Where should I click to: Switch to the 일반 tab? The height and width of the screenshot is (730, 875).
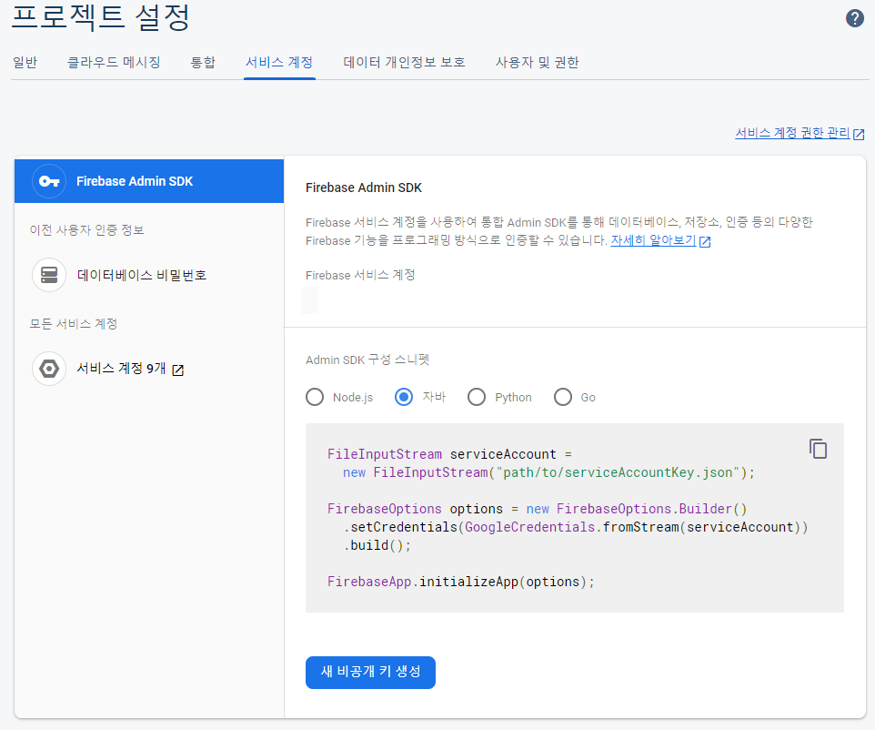25,63
